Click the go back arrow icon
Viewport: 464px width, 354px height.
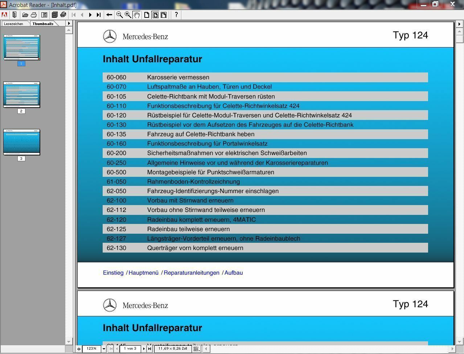(x=109, y=15)
